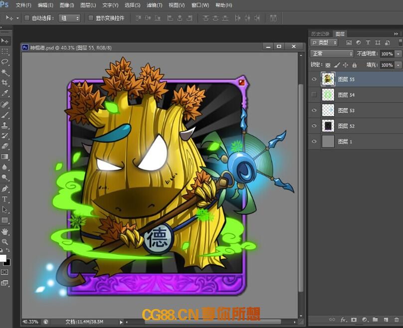Hide layer 图层 52
This screenshot has width=403, height=328.
click(x=314, y=126)
